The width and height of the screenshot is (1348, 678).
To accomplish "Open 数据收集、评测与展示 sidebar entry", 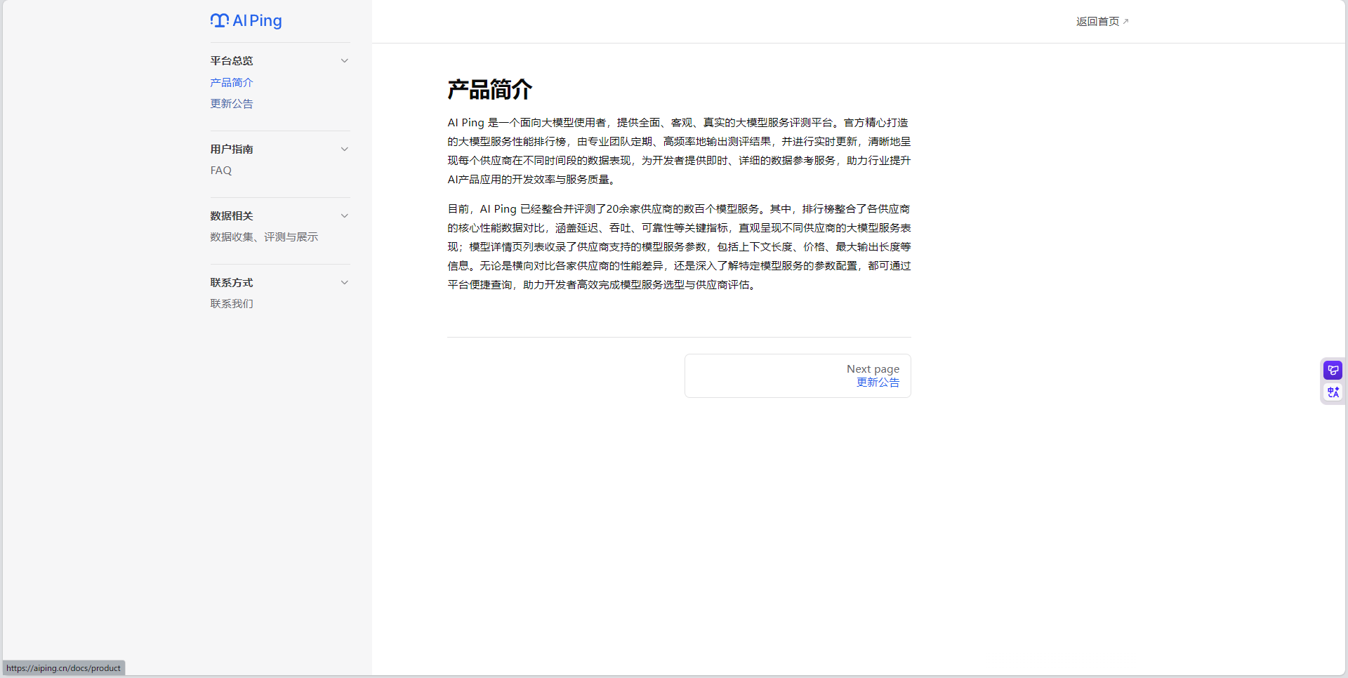I will (264, 237).
